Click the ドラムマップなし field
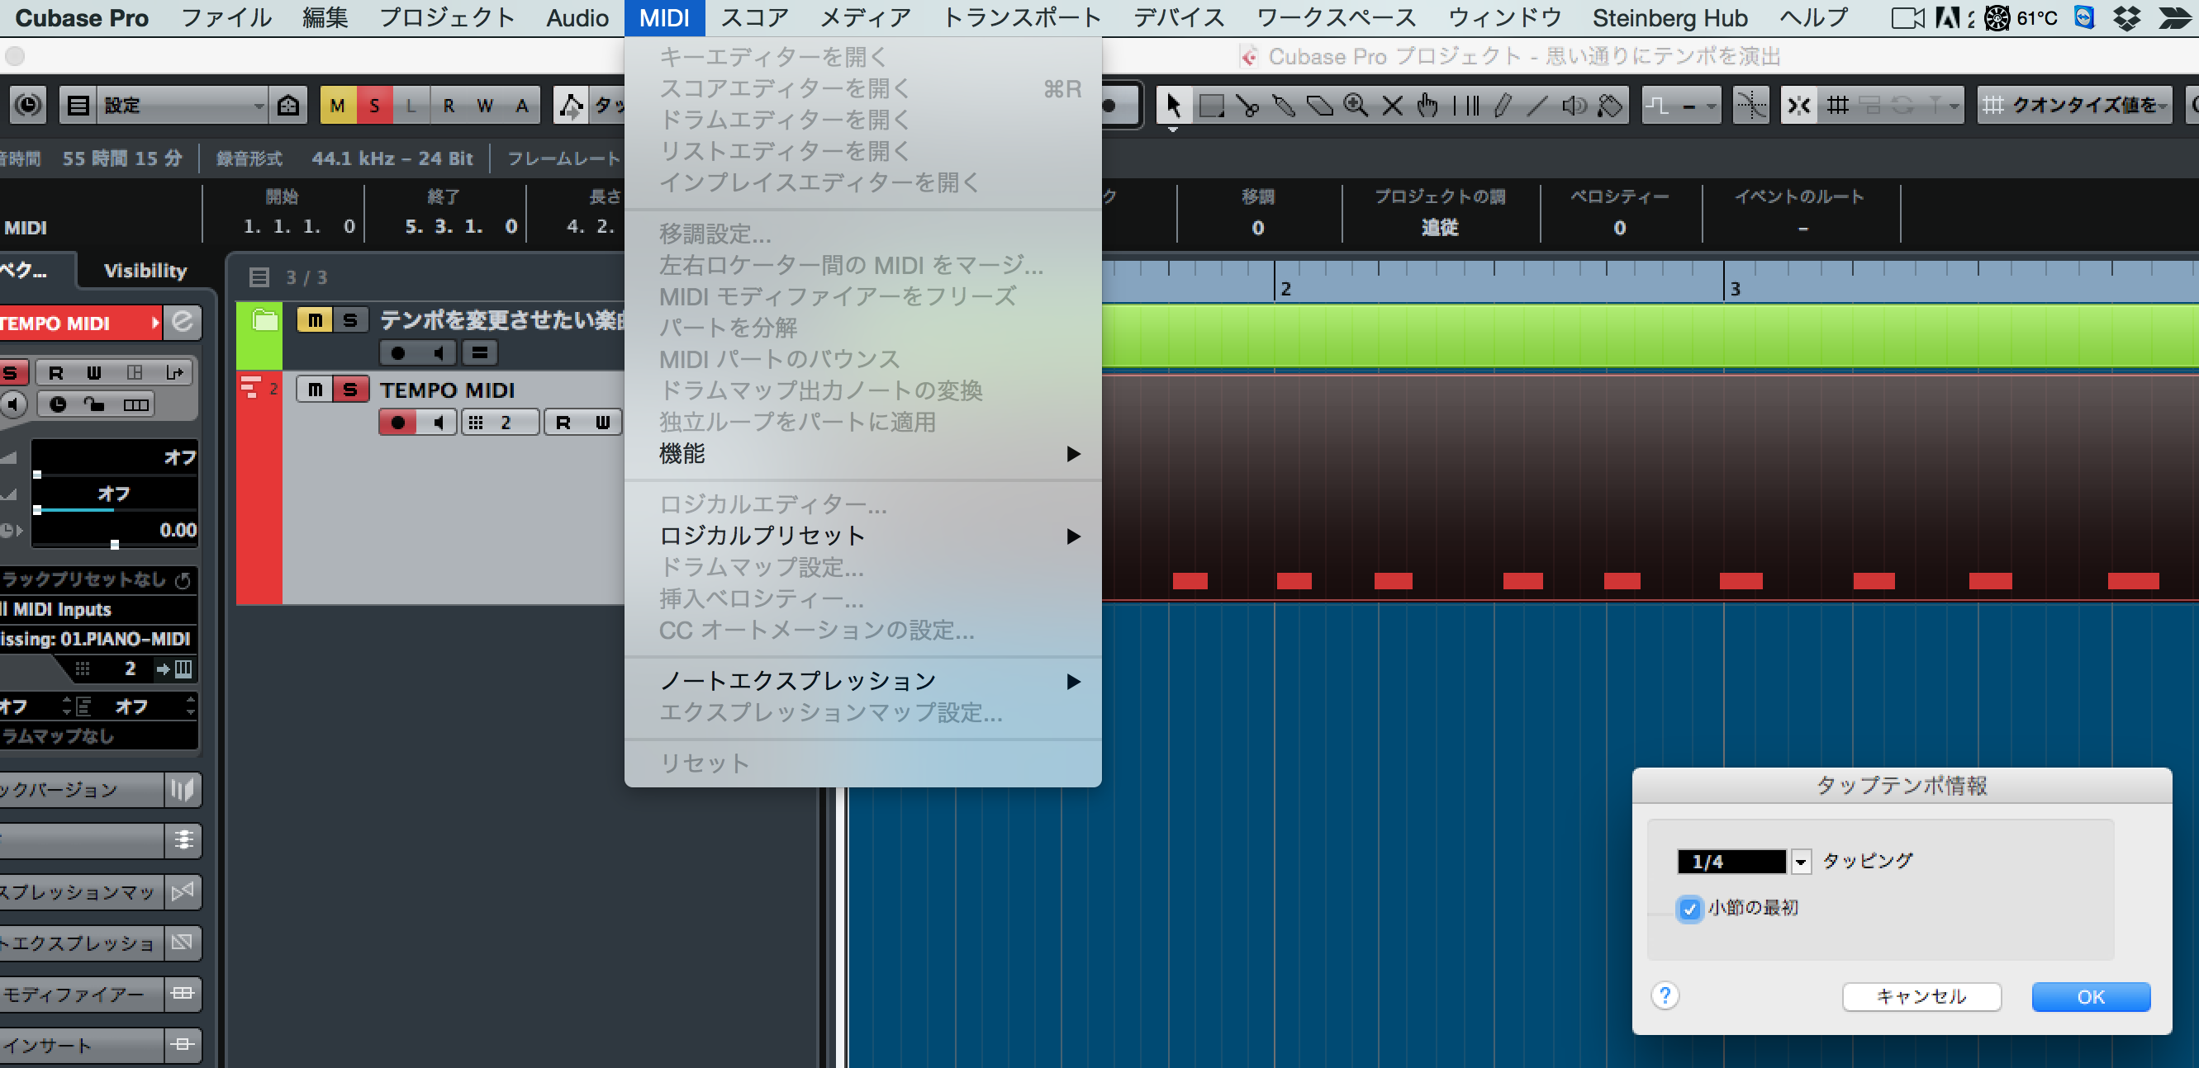 99,735
